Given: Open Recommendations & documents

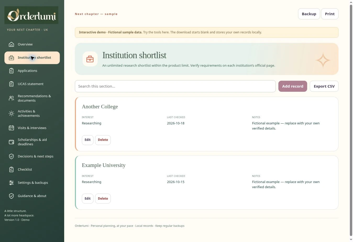Looking at the screenshot, I should (32, 98).
